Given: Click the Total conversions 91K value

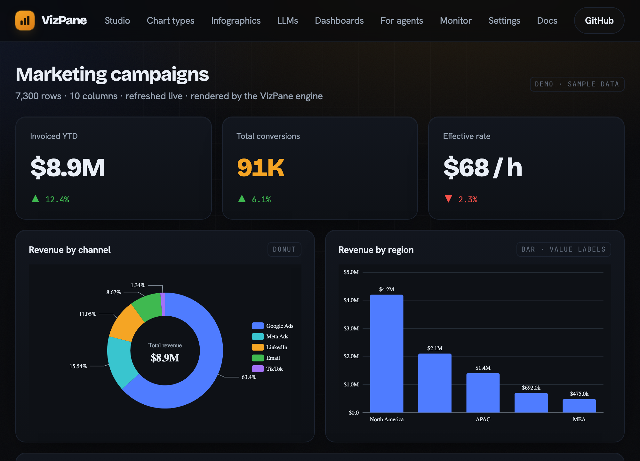Looking at the screenshot, I should click(260, 167).
